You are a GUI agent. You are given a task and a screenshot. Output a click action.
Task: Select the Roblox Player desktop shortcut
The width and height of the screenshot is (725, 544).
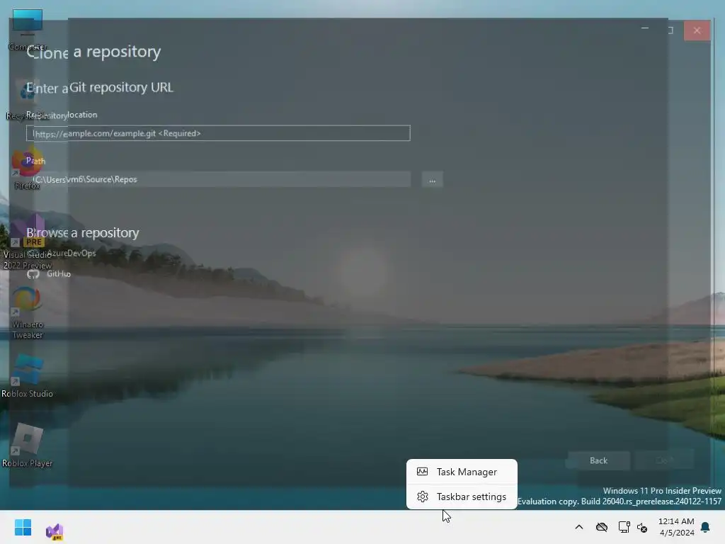[28, 446]
